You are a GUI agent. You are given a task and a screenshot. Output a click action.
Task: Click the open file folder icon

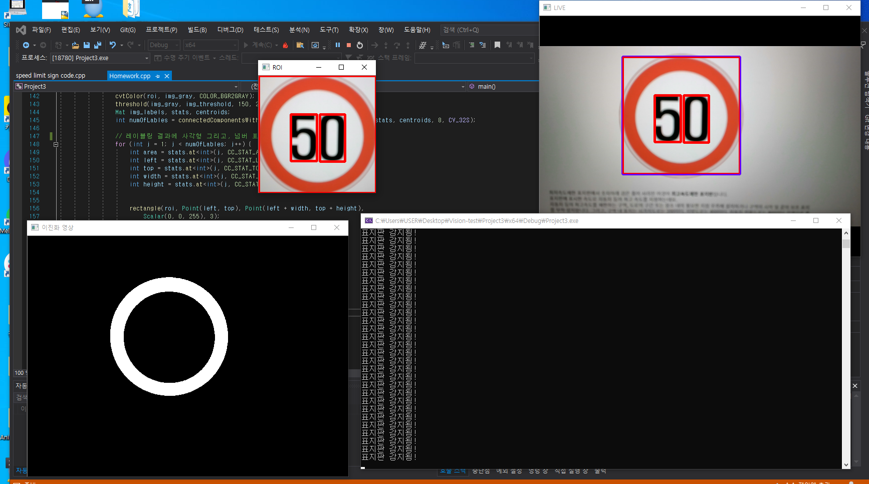75,45
